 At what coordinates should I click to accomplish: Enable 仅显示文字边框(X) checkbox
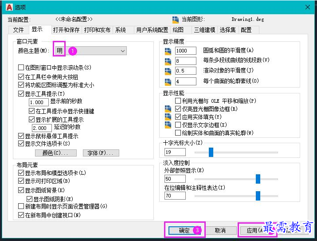click(x=178, y=125)
